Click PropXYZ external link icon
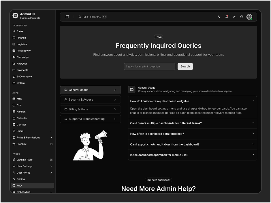271x203 pixels. tap(51, 144)
